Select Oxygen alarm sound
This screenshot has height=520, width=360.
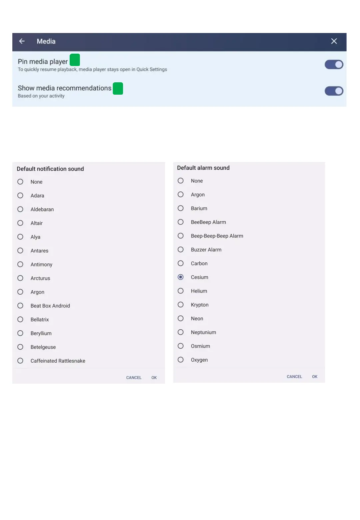[x=181, y=360]
